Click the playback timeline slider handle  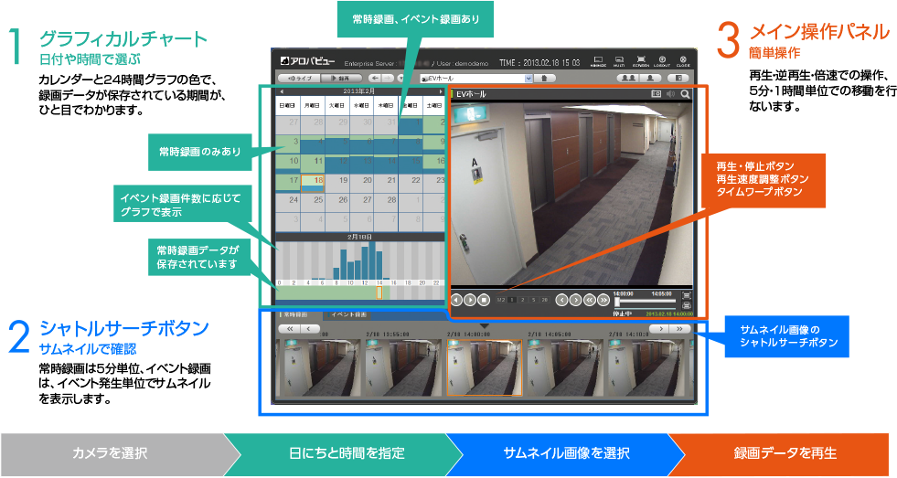[618, 301]
